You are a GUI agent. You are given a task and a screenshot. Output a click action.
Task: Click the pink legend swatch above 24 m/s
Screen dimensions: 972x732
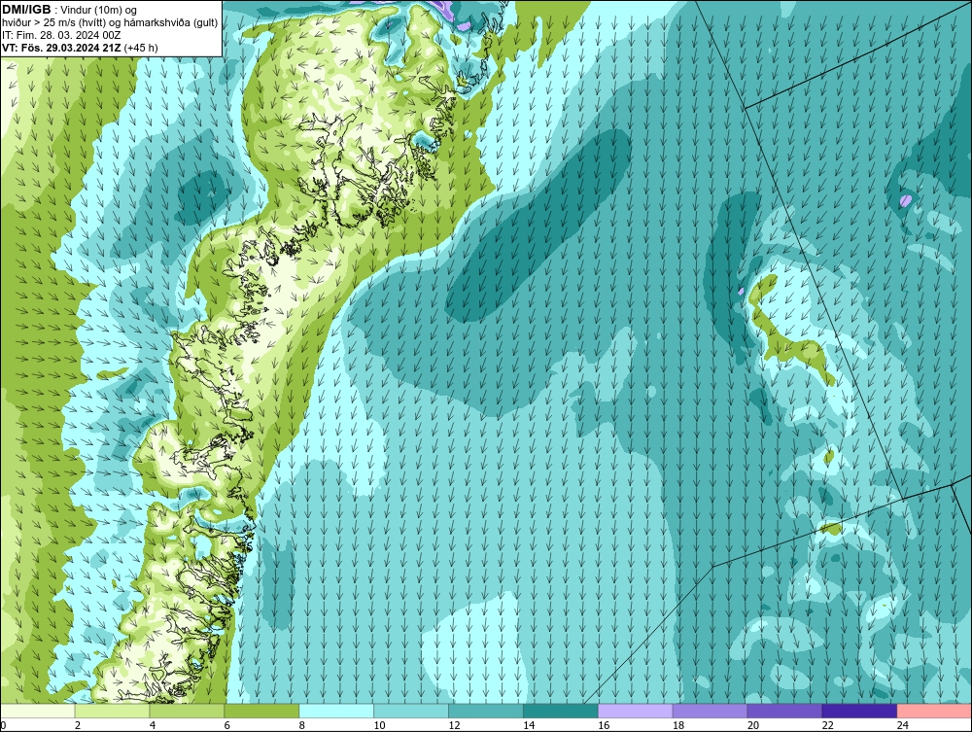(x=934, y=711)
